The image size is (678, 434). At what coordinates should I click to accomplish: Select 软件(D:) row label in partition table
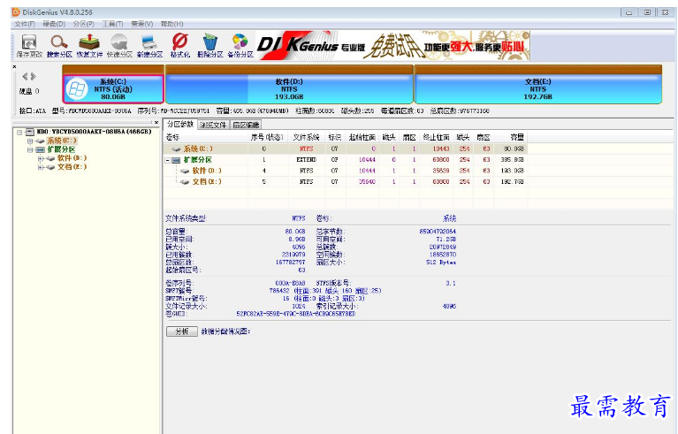pyautogui.click(x=207, y=171)
